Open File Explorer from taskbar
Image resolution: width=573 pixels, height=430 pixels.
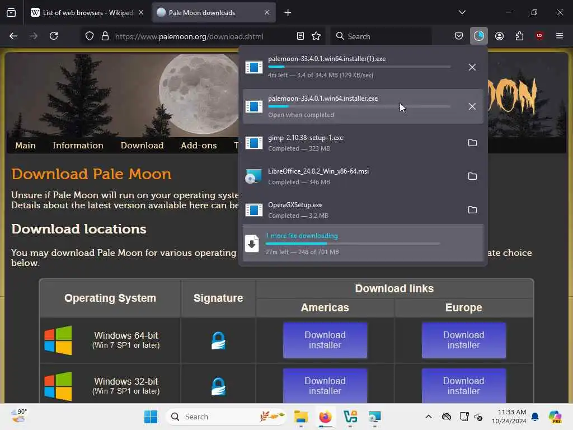300,417
